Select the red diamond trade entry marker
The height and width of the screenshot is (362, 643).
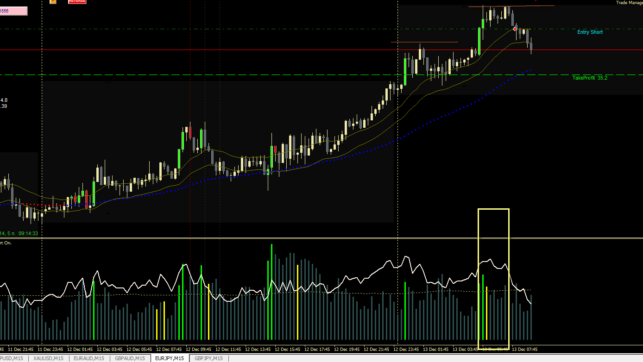[516, 29]
